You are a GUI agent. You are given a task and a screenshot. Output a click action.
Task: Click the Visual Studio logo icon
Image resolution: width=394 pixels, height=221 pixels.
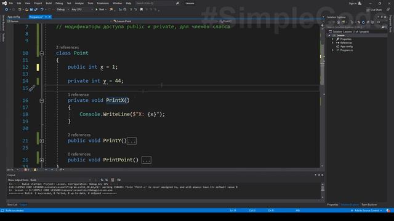pyautogui.click(x=4, y=3)
